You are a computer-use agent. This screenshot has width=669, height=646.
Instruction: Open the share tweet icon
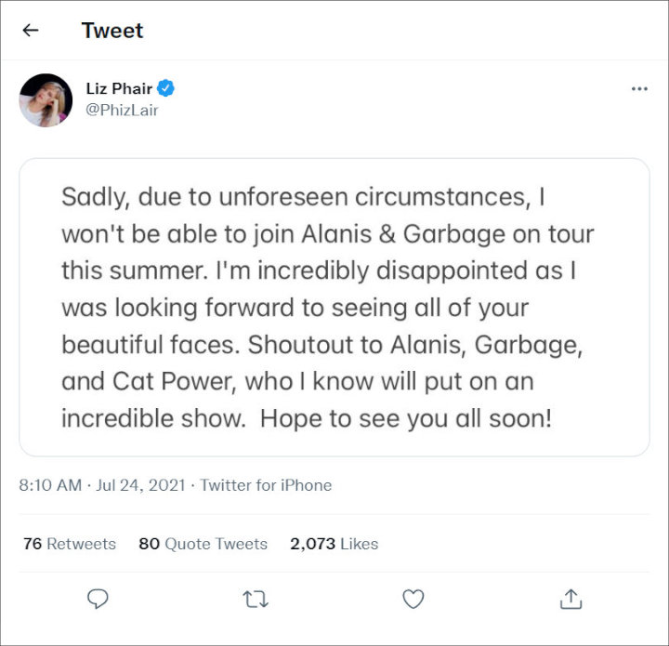(x=571, y=599)
